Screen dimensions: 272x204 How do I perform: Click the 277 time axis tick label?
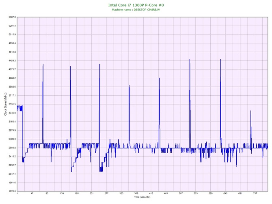click(x=106, y=193)
